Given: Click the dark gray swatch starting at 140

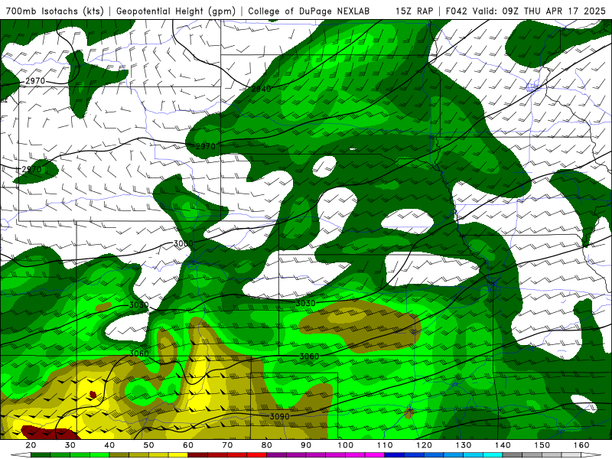Looking at the screenshot, I should (512, 455).
